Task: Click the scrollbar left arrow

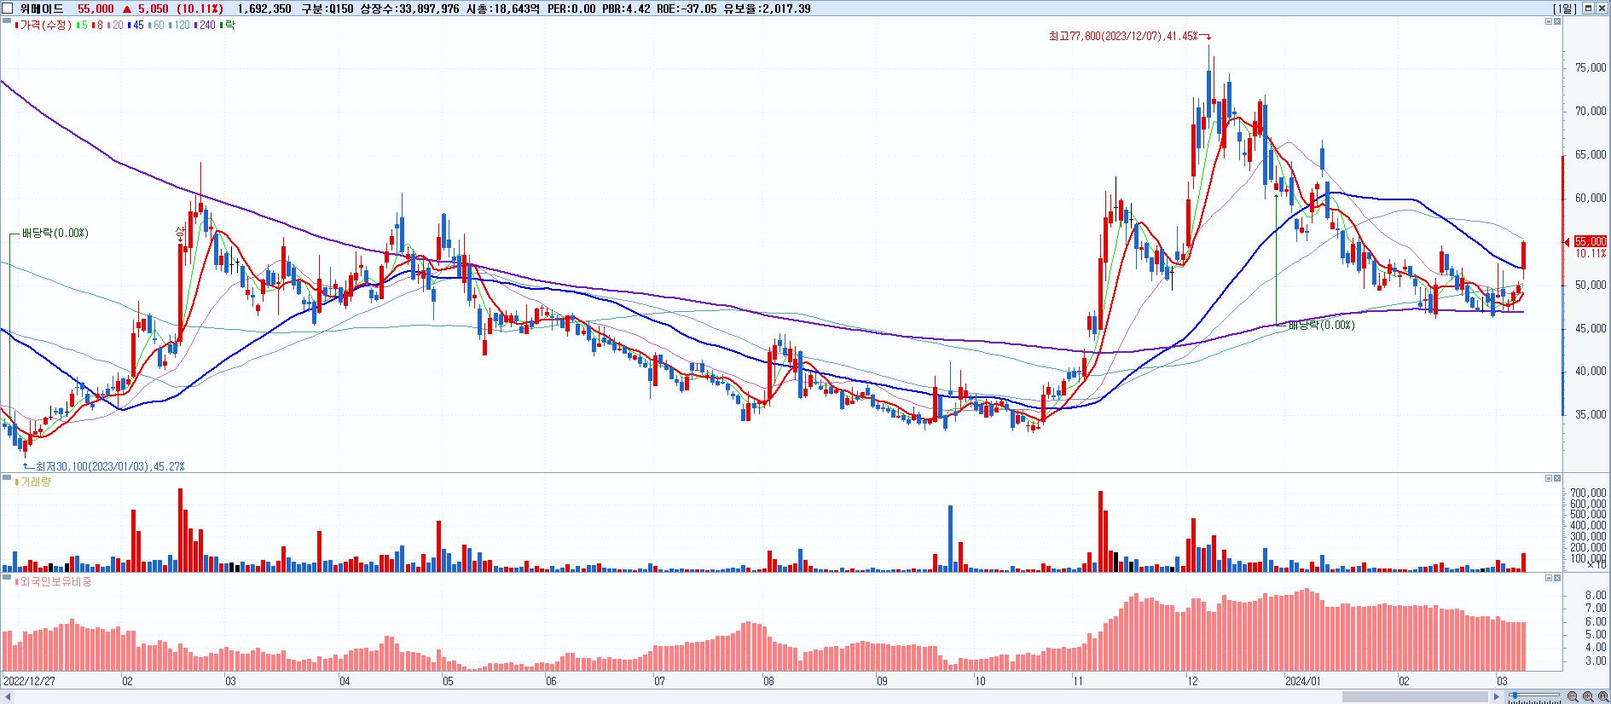Action: pos(9,696)
